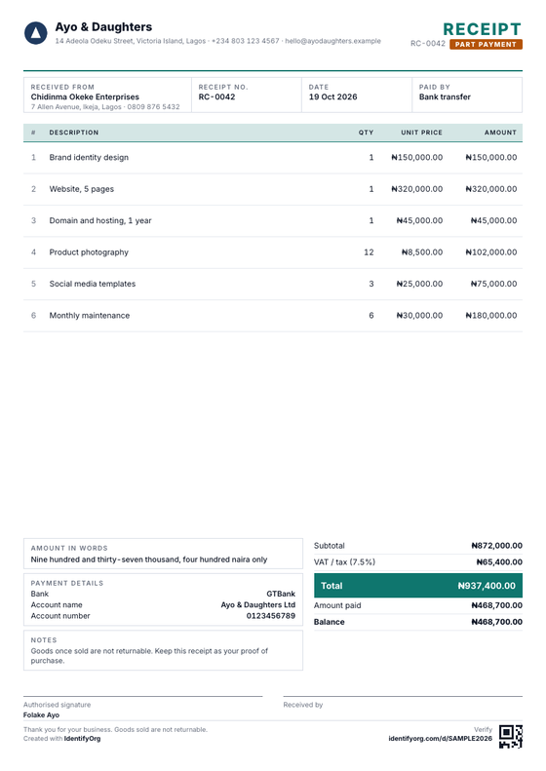Click the Amount paid value ₦468,700.00
546x771 pixels.
497,605
